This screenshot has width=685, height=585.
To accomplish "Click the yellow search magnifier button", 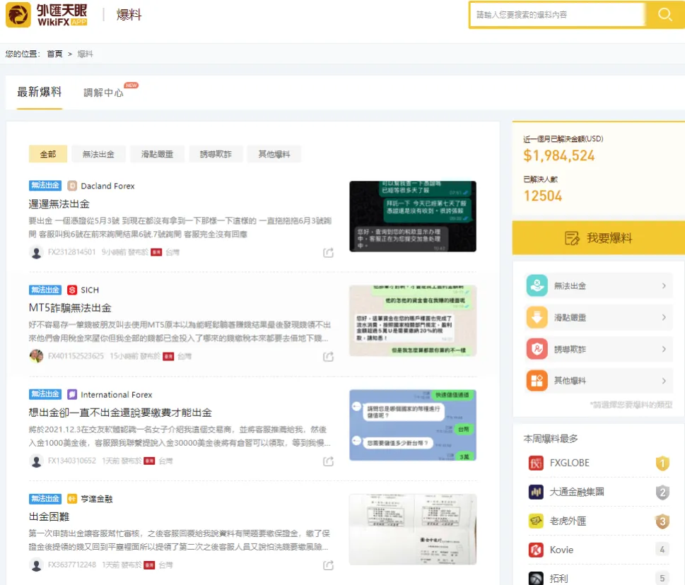I will 665,15.
